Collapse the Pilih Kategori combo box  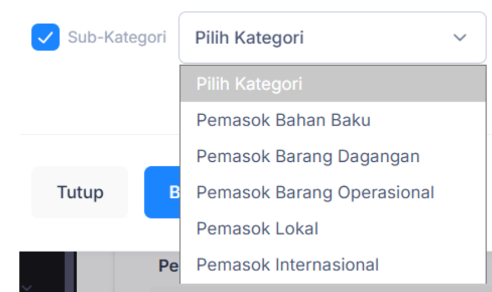[x=332, y=38]
